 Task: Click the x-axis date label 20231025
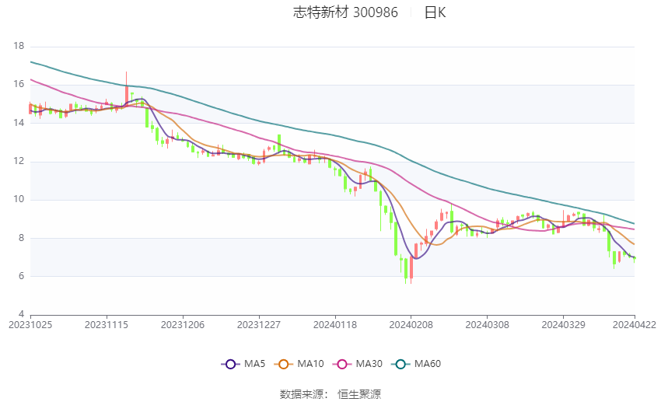(30, 325)
